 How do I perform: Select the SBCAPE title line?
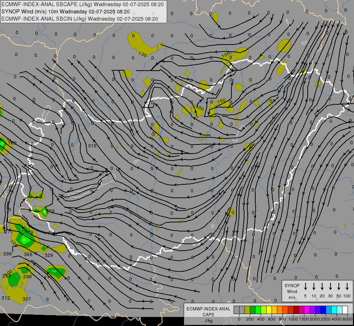click(82, 4)
